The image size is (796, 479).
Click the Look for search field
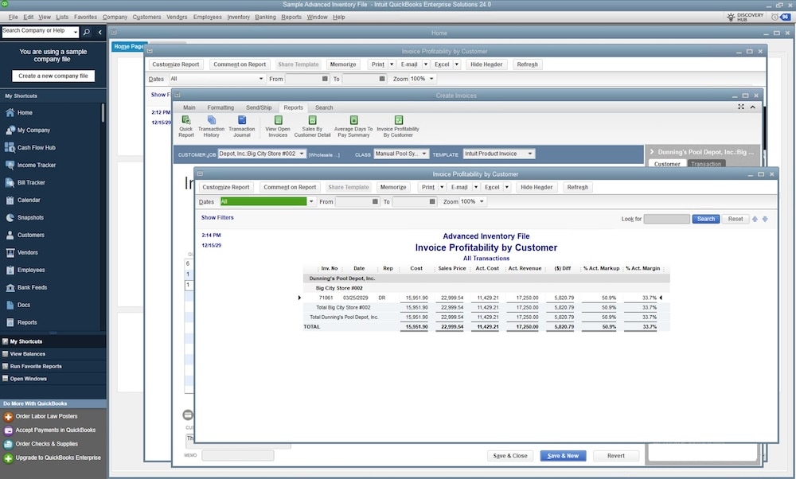666,219
